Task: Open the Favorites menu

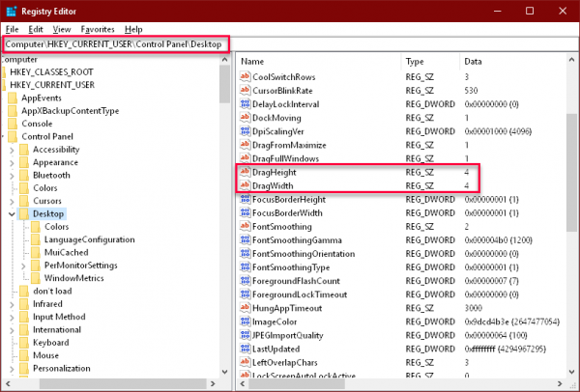Action: tap(98, 29)
